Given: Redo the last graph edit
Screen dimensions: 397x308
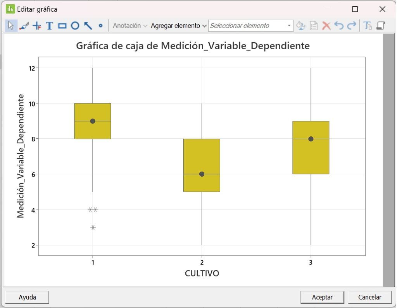Looking at the screenshot, I should tap(351, 25).
